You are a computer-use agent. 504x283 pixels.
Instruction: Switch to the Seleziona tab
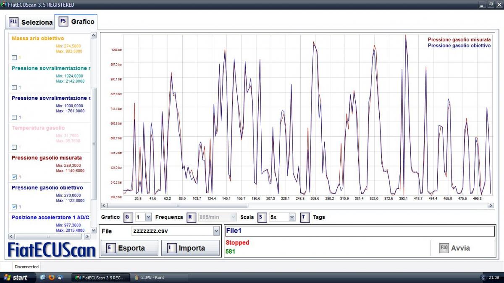31,22
